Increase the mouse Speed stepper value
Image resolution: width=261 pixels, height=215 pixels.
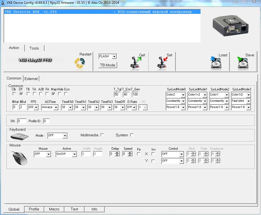pyautogui.click(x=130, y=153)
